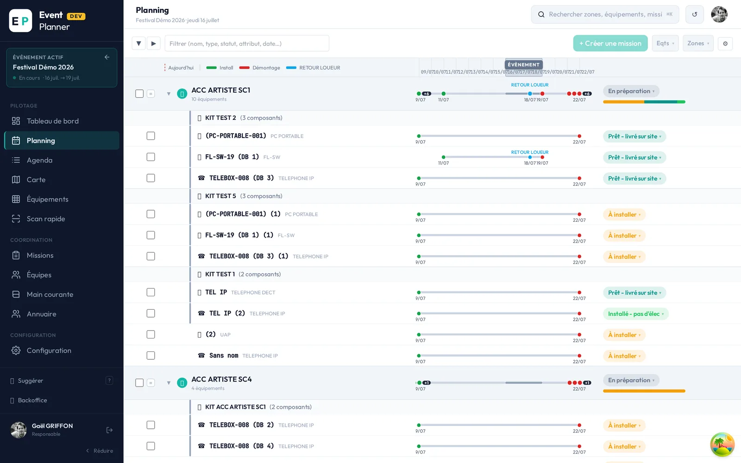Collapse the ACC ARTISTE SC4 zone

(x=169, y=383)
